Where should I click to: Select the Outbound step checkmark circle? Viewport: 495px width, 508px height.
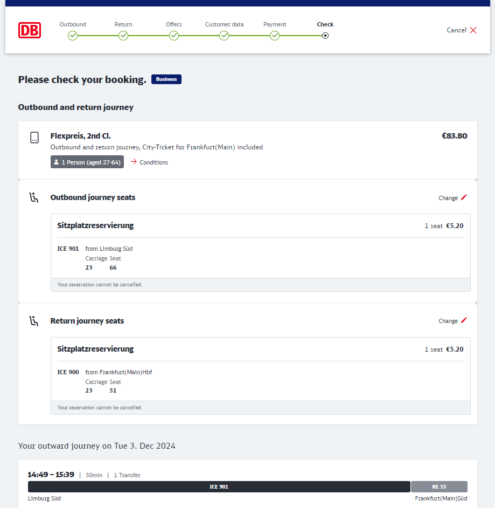pyautogui.click(x=73, y=36)
